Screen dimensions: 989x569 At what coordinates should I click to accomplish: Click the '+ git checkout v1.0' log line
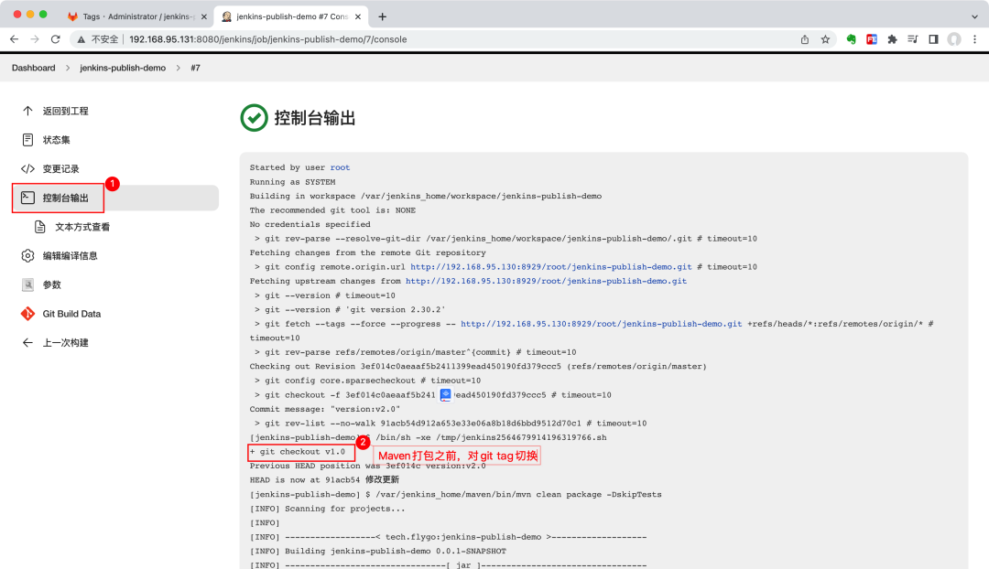(x=298, y=452)
